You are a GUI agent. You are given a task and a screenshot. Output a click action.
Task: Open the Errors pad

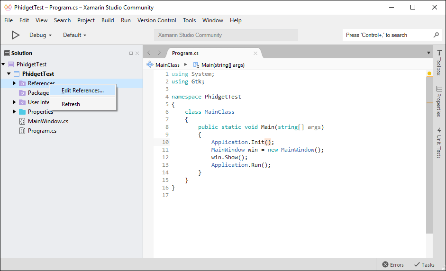(393, 265)
